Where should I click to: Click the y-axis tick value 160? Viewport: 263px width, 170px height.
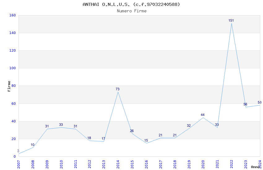[12, 15]
